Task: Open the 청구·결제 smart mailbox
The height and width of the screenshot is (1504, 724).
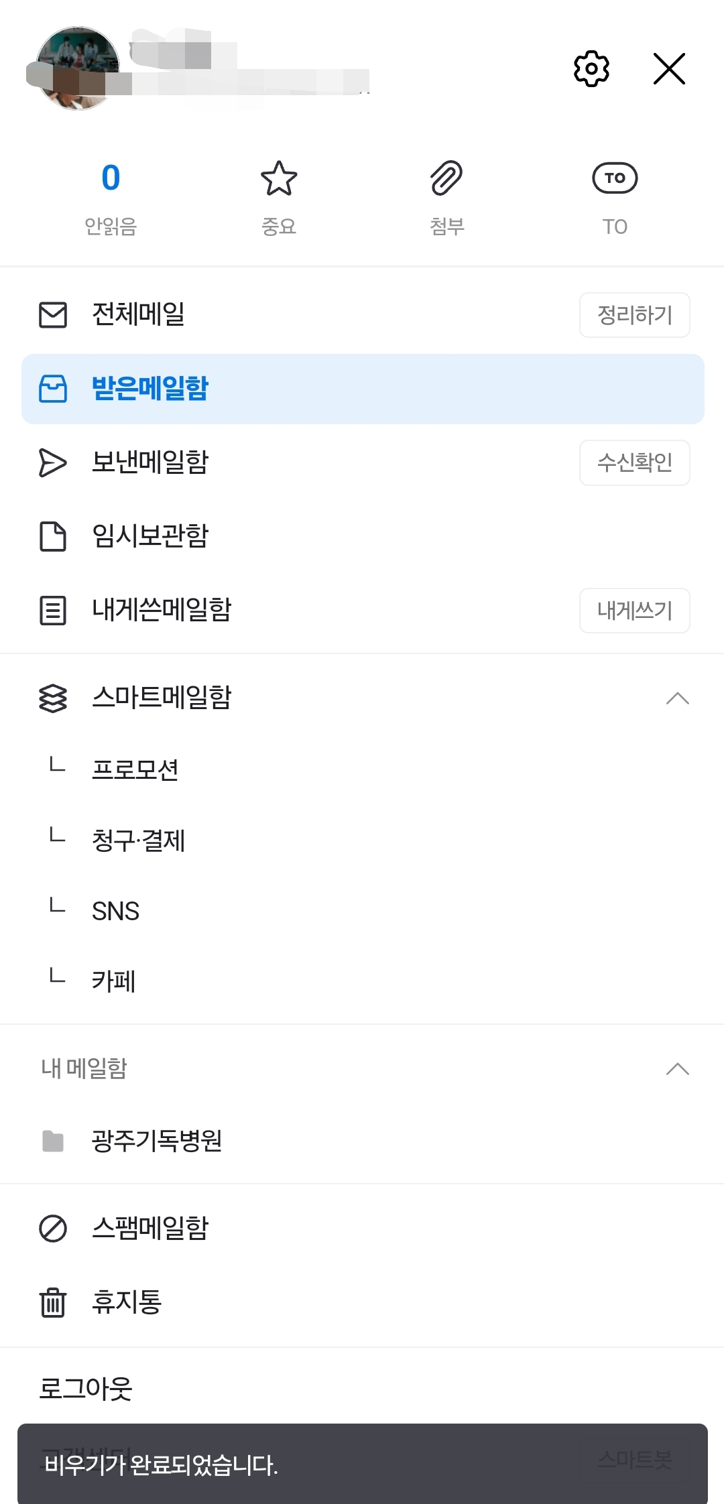Action: click(x=138, y=840)
